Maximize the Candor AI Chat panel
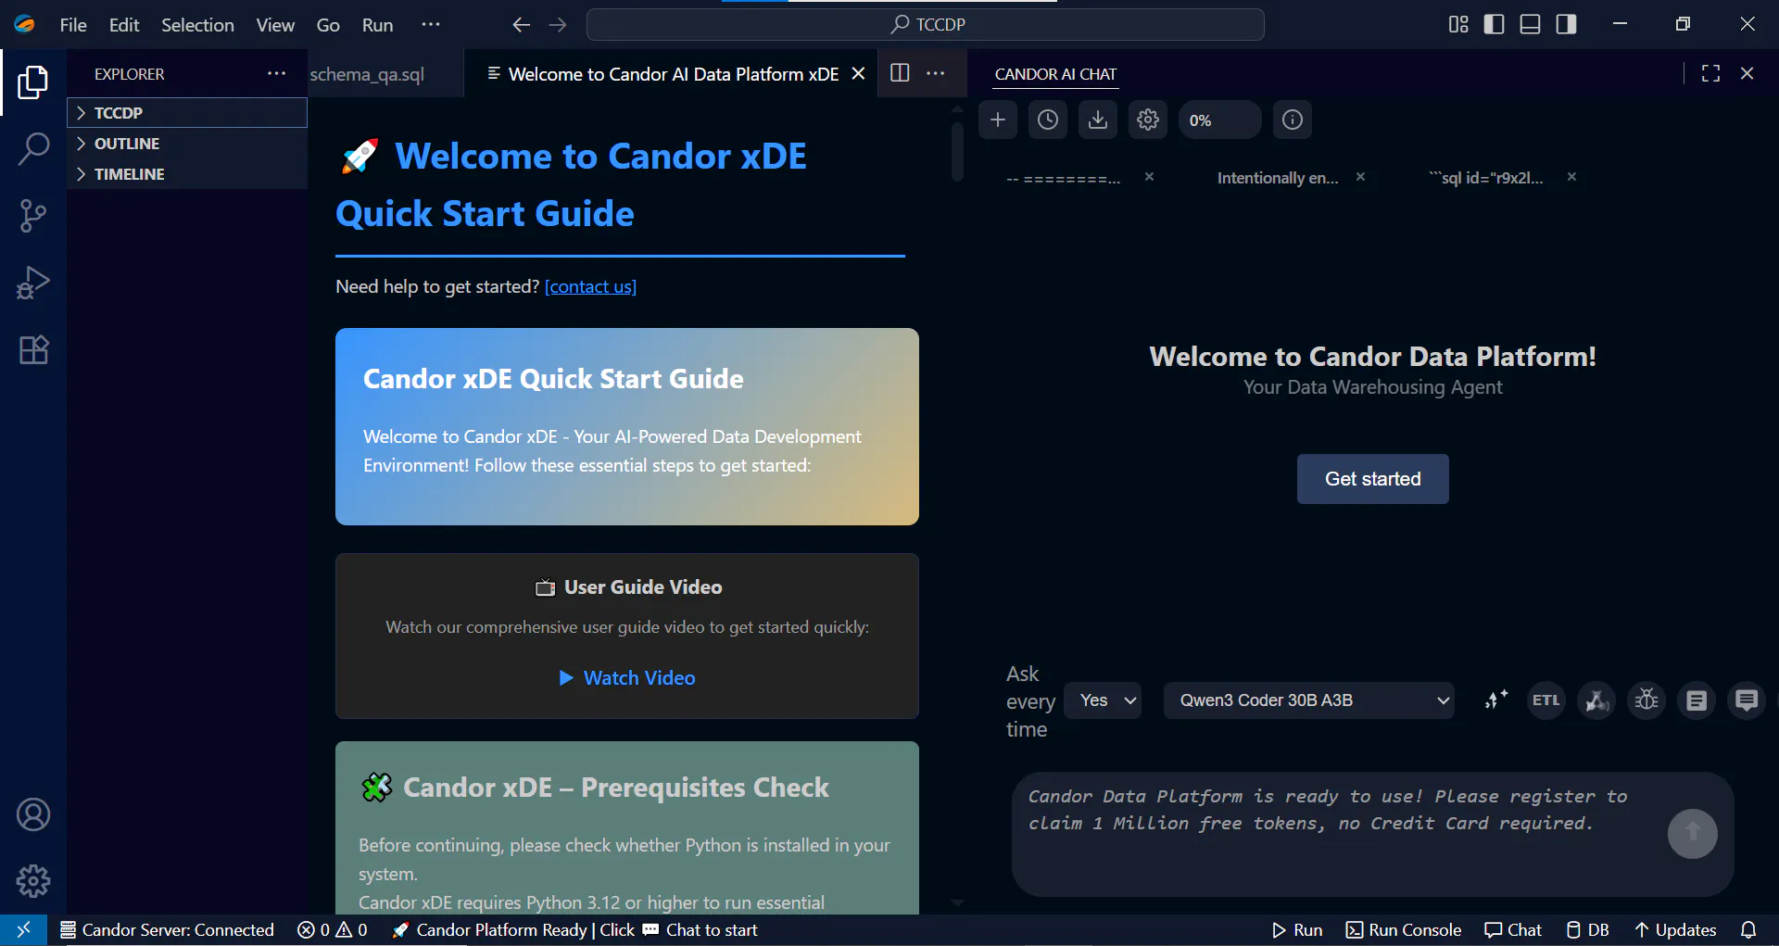The height and width of the screenshot is (946, 1779). (x=1710, y=73)
